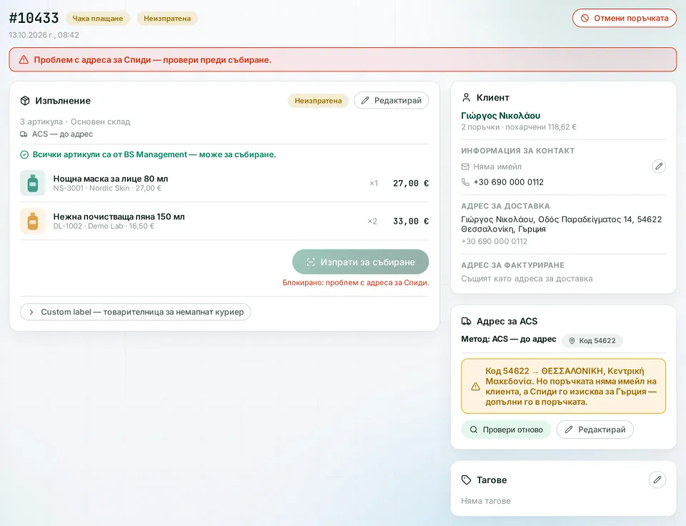The image size is (686, 526).
Task: Click the order date 13.10.2026 г., 08:42
Action: click(x=44, y=35)
